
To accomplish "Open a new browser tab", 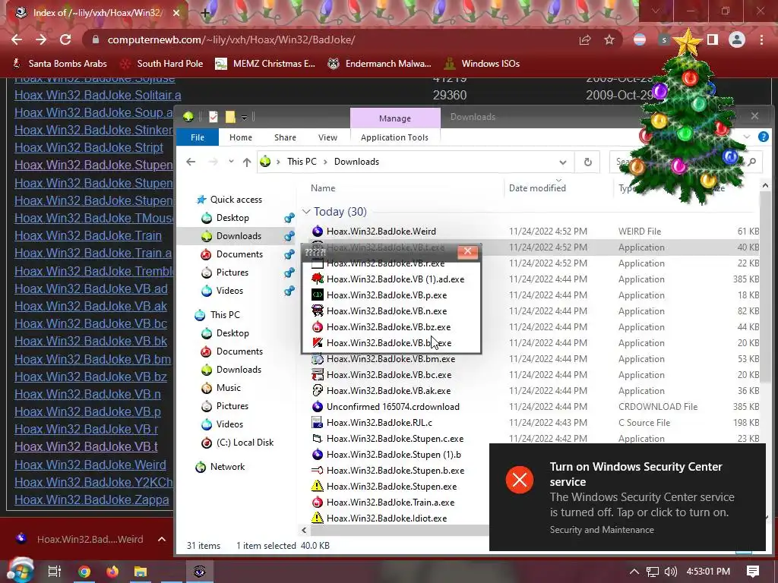I will [205, 13].
